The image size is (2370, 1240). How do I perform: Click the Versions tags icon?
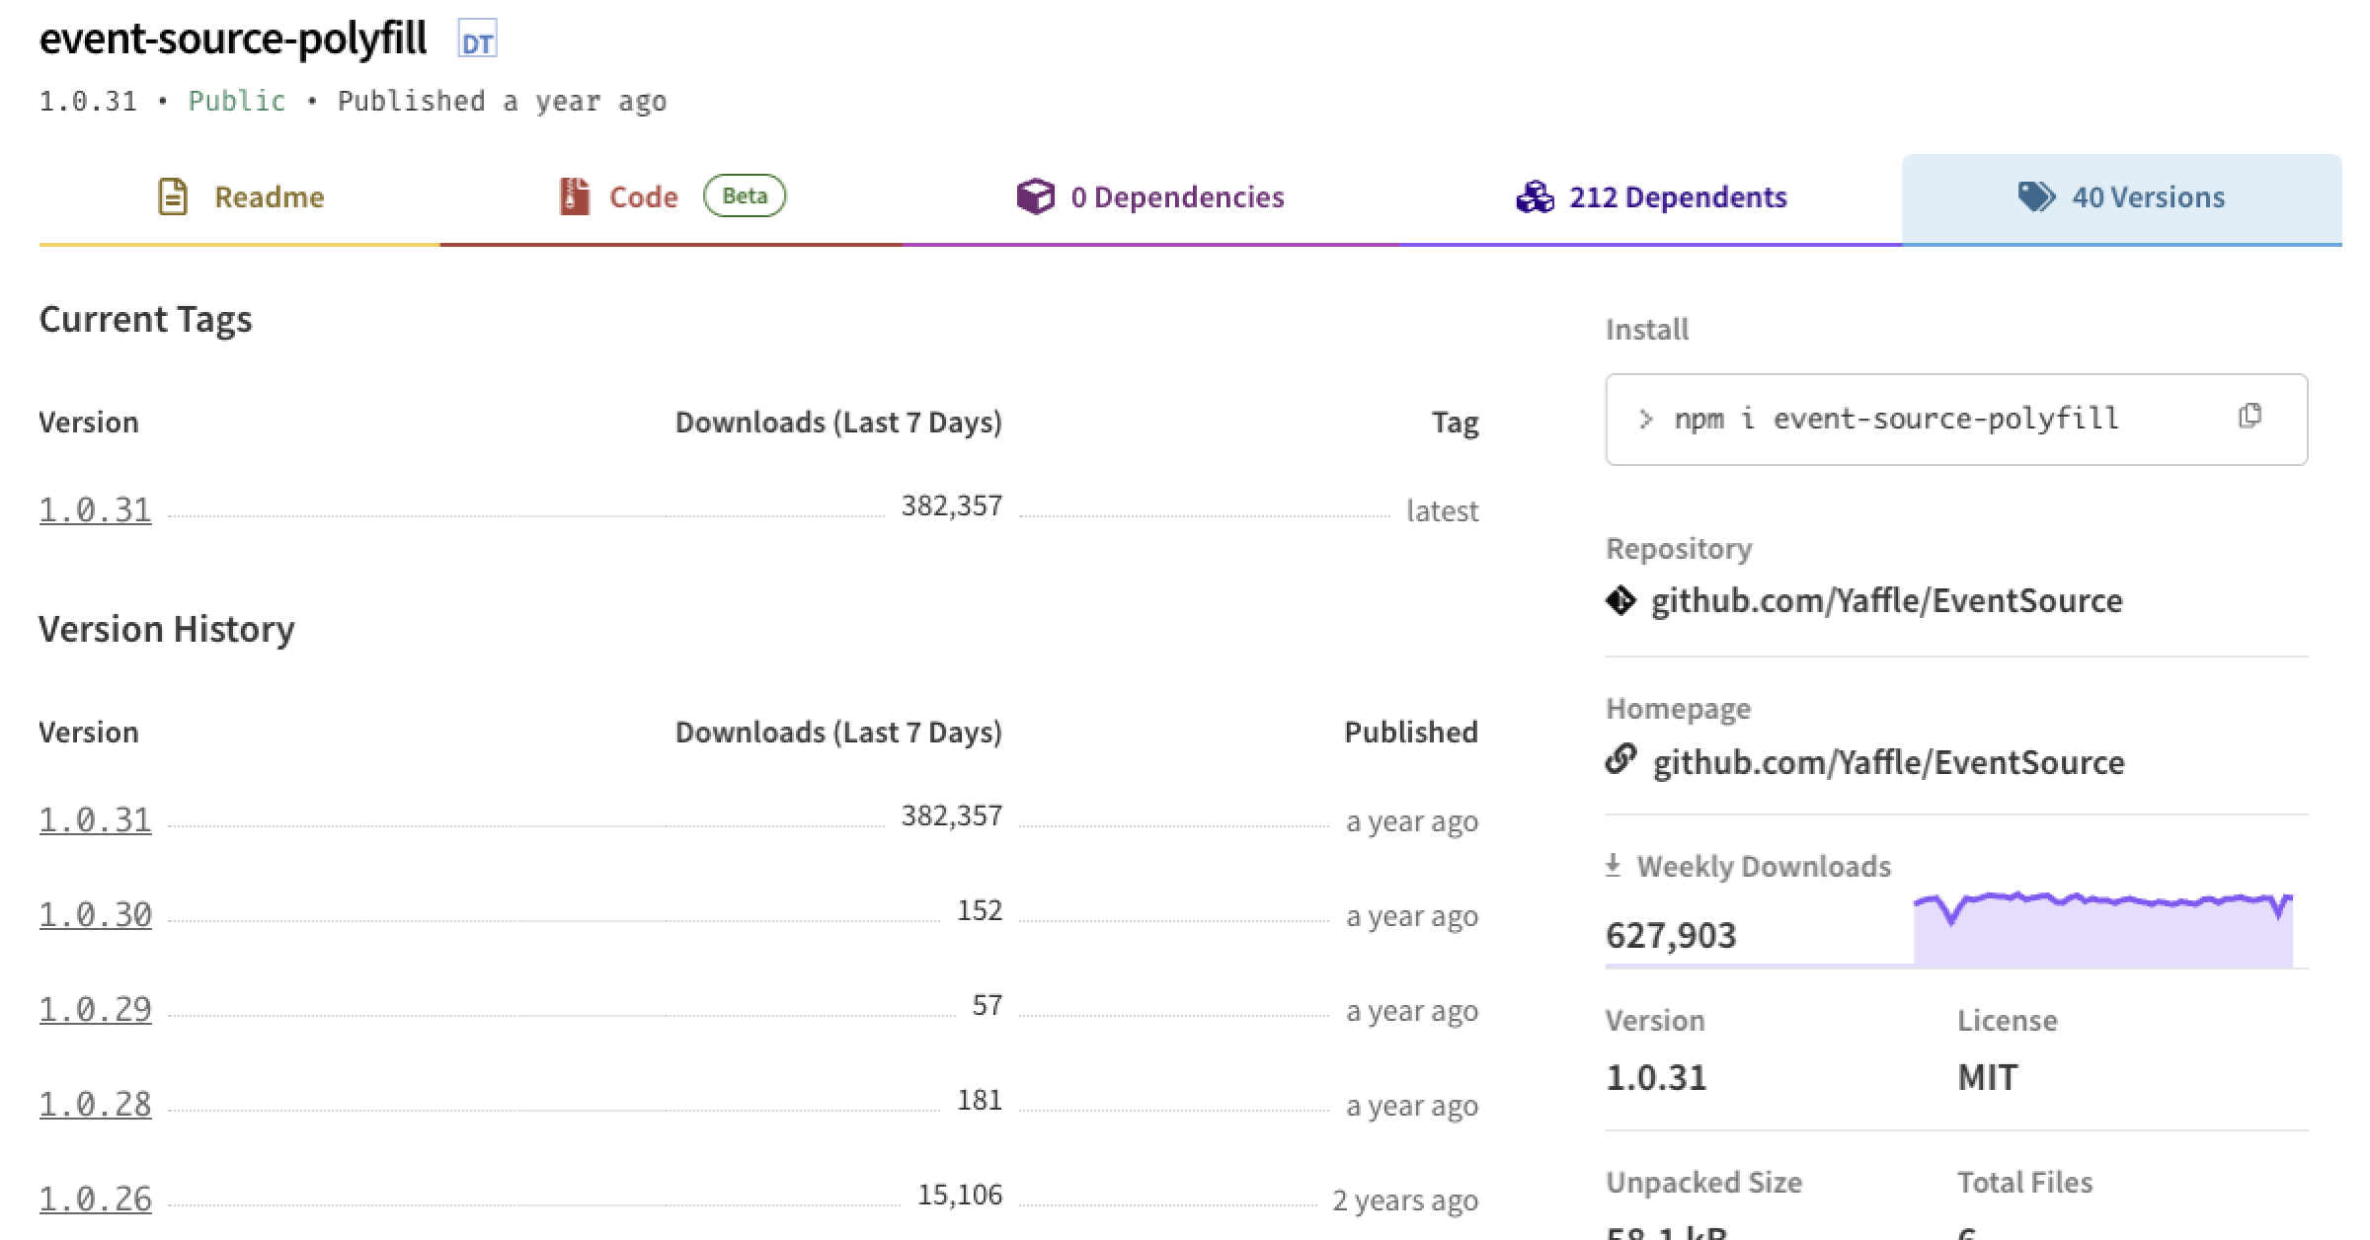[2036, 196]
